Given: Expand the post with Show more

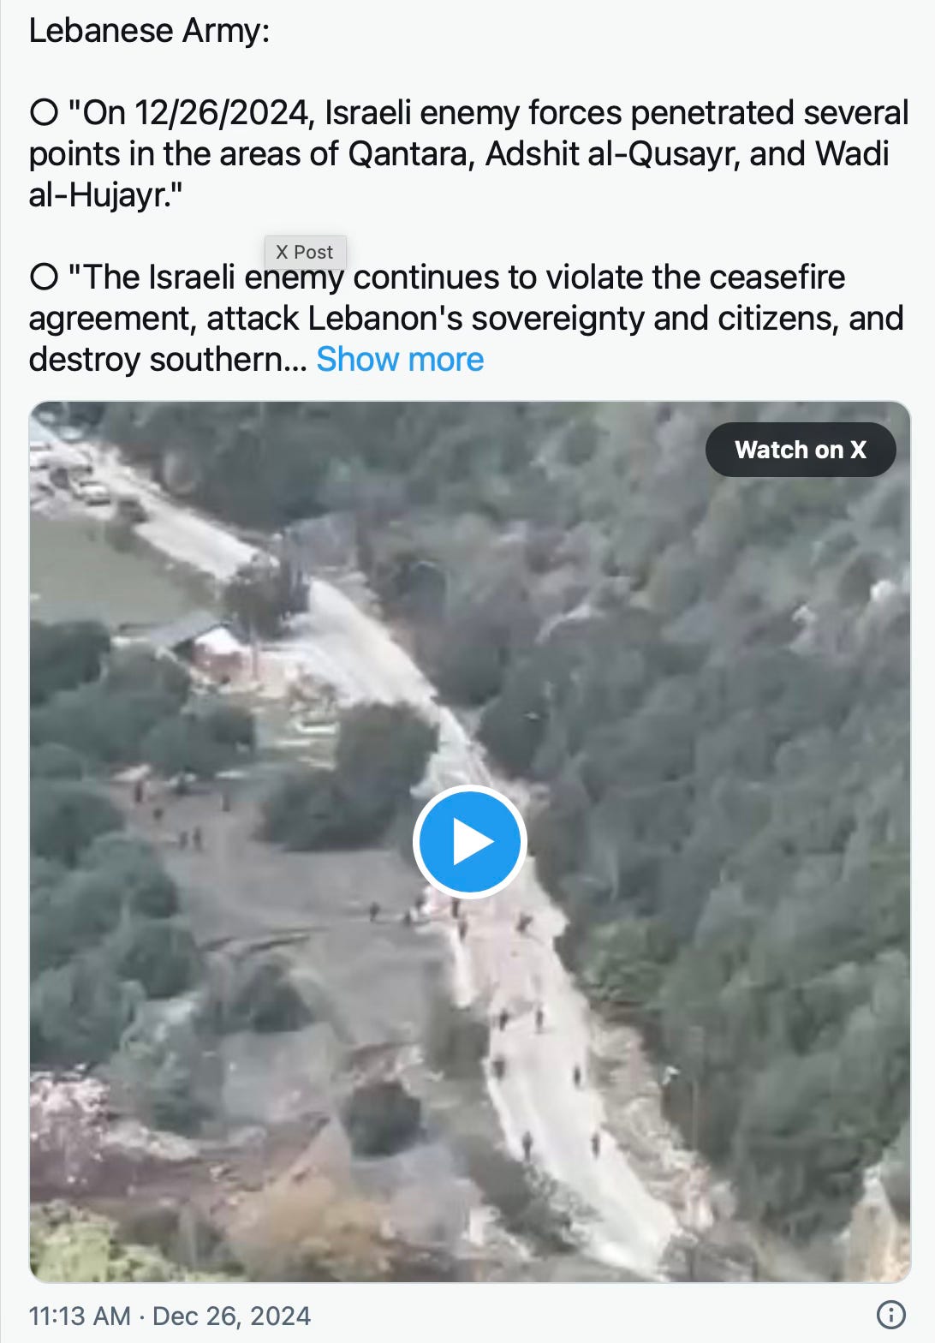Looking at the screenshot, I should pyautogui.click(x=400, y=359).
